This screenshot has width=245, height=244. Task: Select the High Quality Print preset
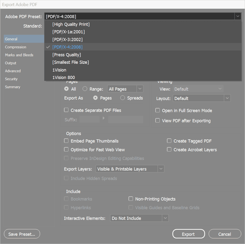click(143, 24)
